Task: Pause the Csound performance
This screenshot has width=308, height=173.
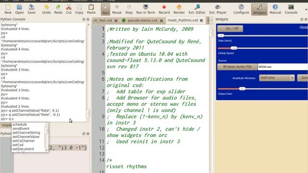Action: pos(117,9)
